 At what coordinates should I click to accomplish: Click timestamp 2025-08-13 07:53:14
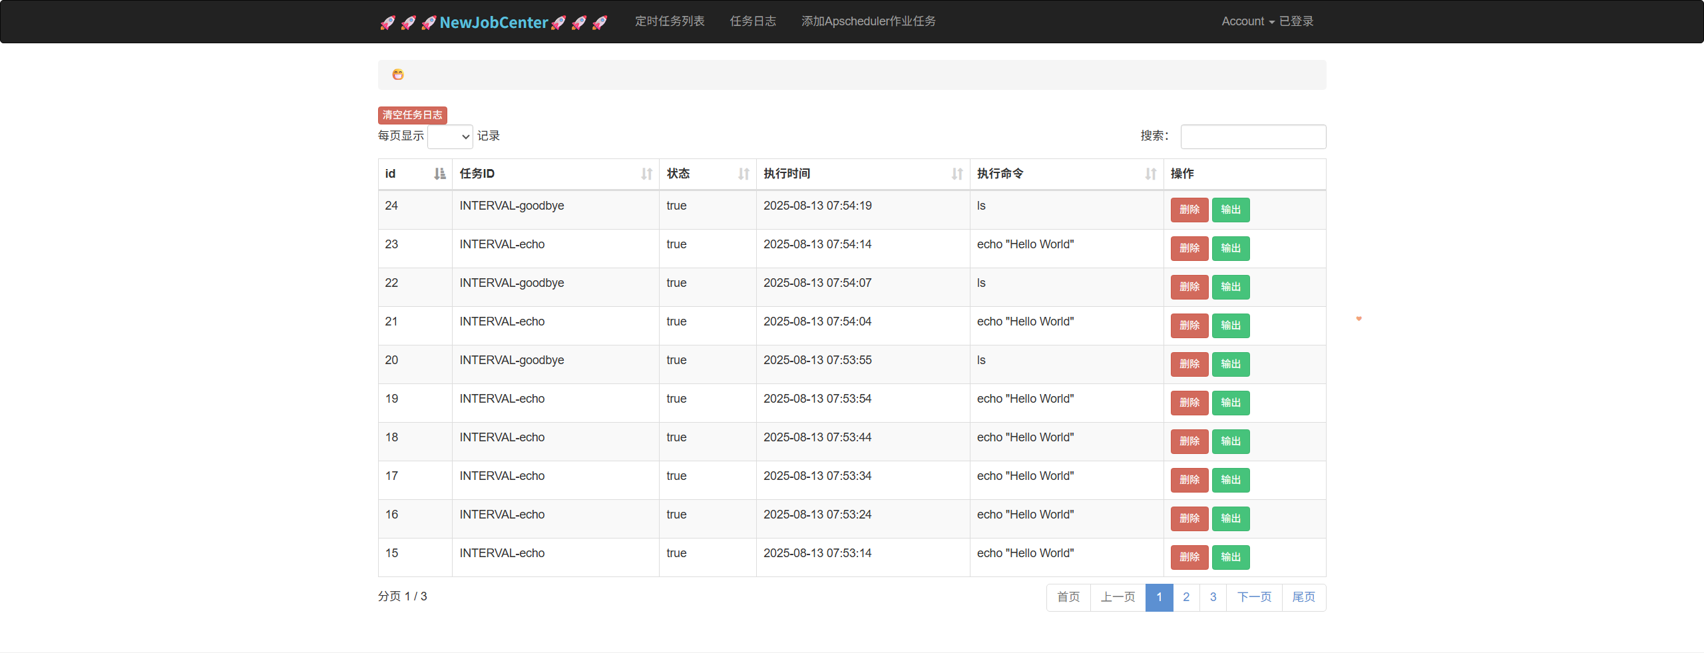(817, 553)
